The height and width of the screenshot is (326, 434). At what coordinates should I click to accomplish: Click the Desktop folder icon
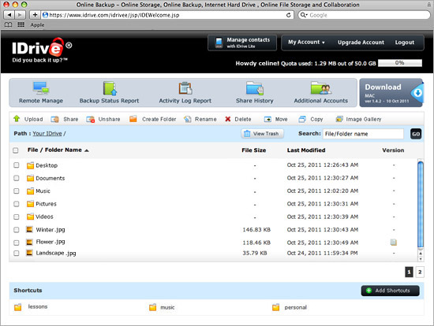(x=30, y=165)
